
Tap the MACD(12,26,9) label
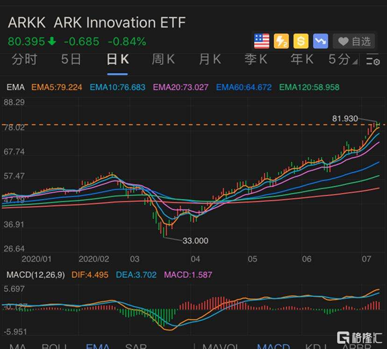pyautogui.click(x=36, y=275)
